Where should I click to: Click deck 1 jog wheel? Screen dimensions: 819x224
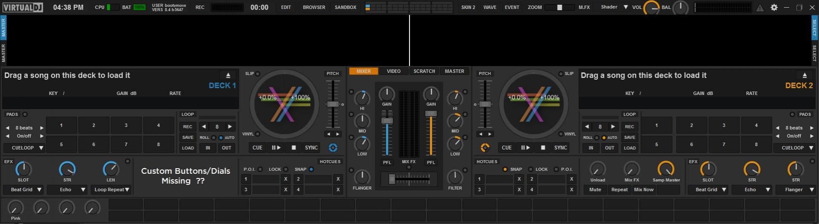pyautogui.click(x=285, y=103)
